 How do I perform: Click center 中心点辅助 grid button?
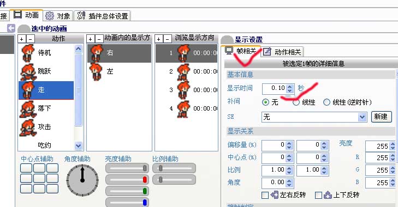coord(39,178)
